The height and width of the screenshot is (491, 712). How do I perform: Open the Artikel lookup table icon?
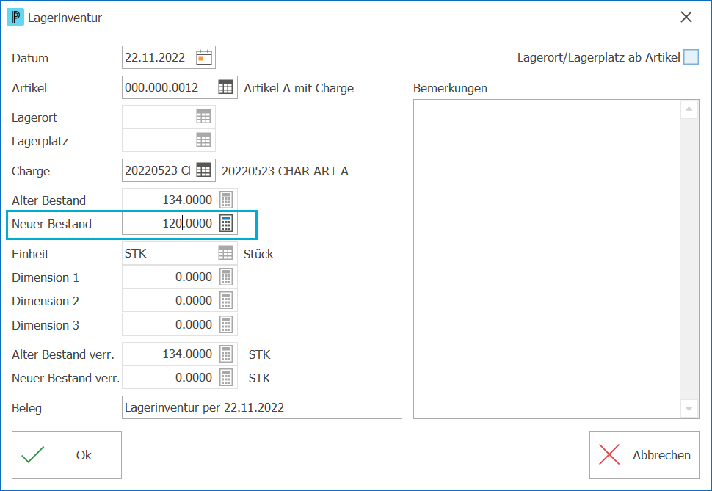225,87
